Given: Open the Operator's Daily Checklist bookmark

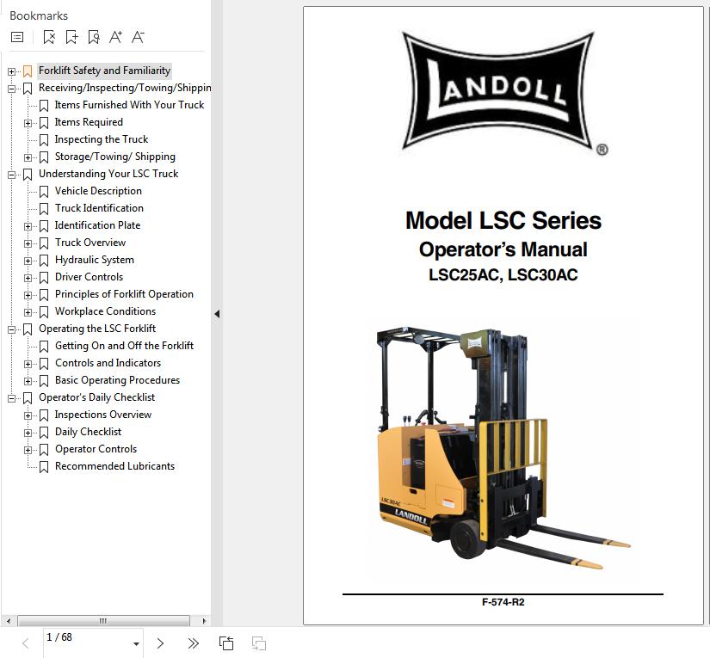Looking at the screenshot, I should pyautogui.click(x=96, y=397).
